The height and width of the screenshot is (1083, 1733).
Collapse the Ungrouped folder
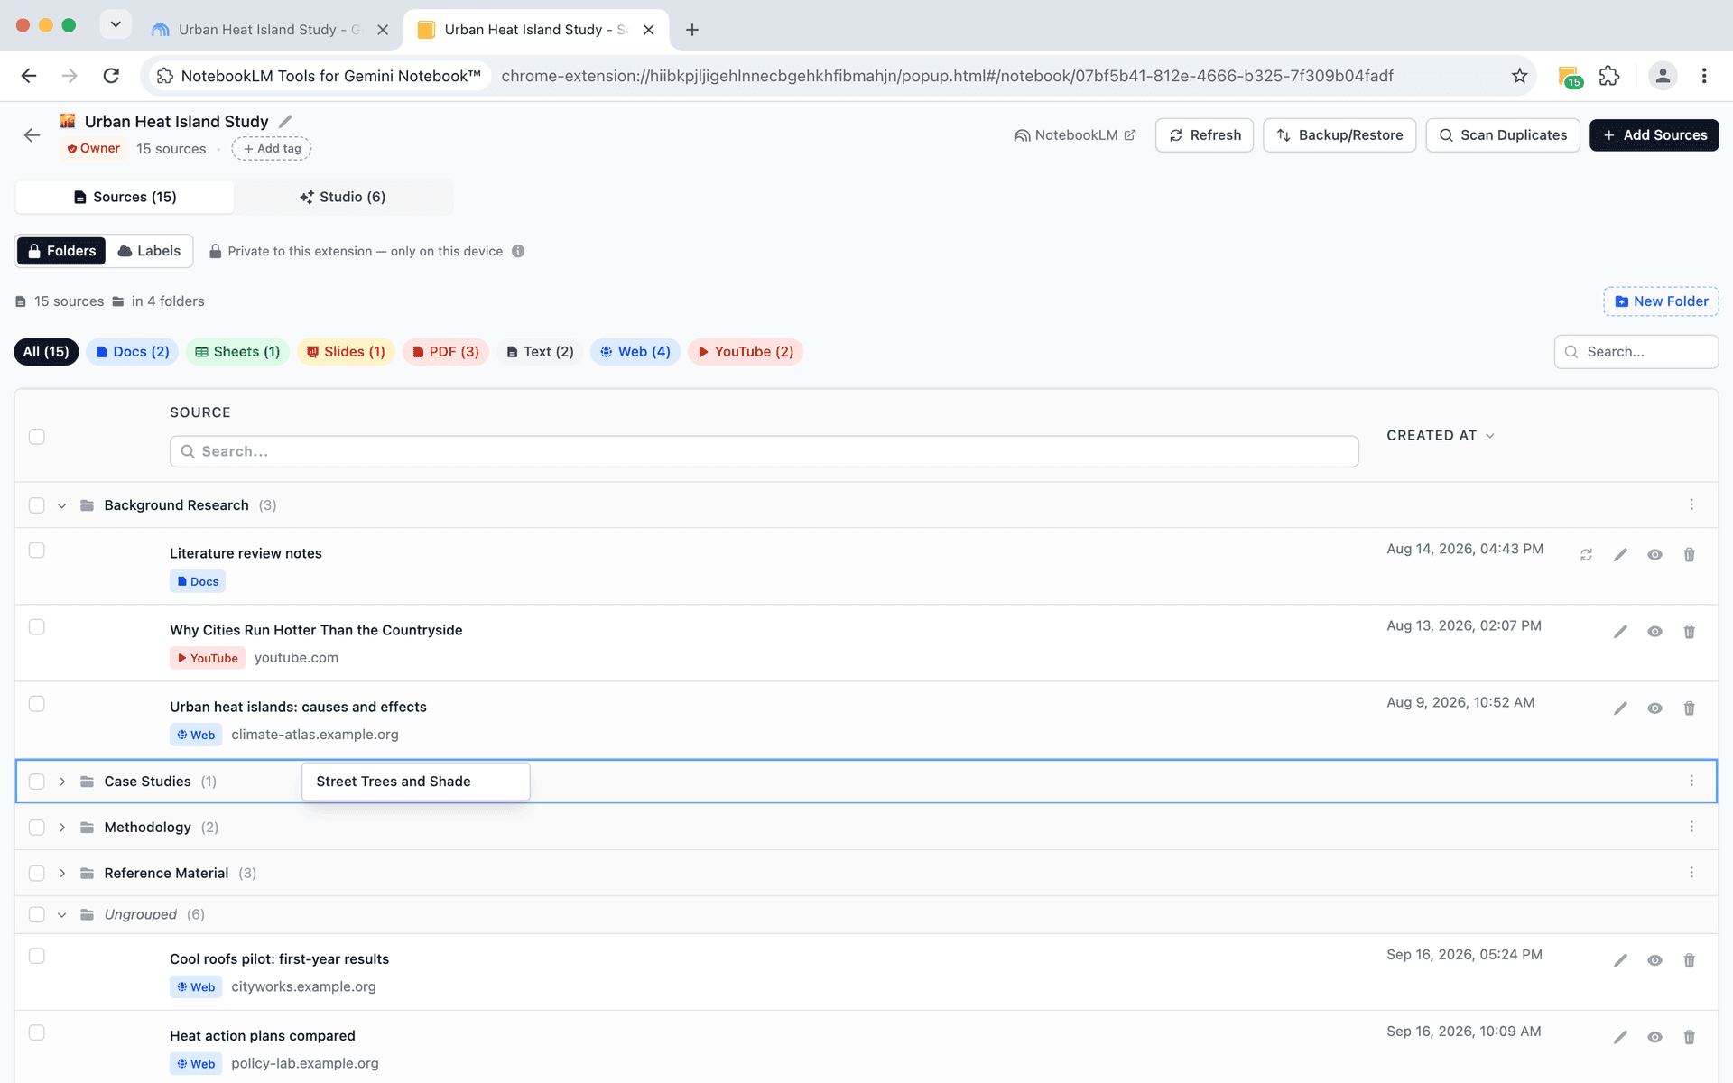click(x=62, y=915)
